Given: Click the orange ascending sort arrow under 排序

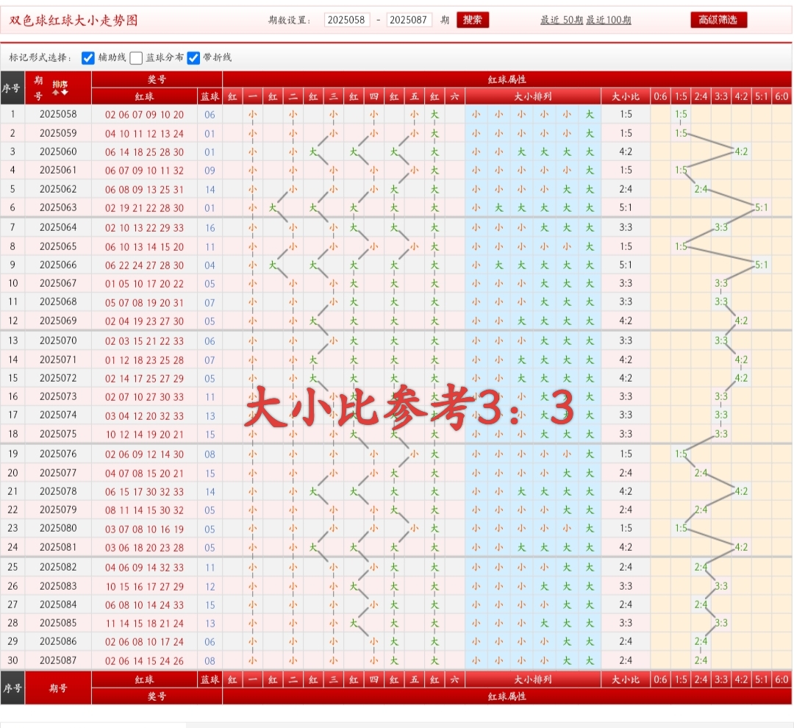Looking at the screenshot, I should pos(56,91).
